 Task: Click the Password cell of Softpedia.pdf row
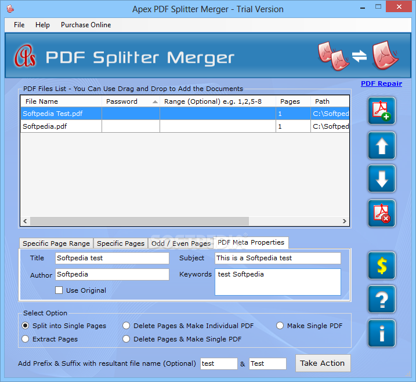point(131,126)
